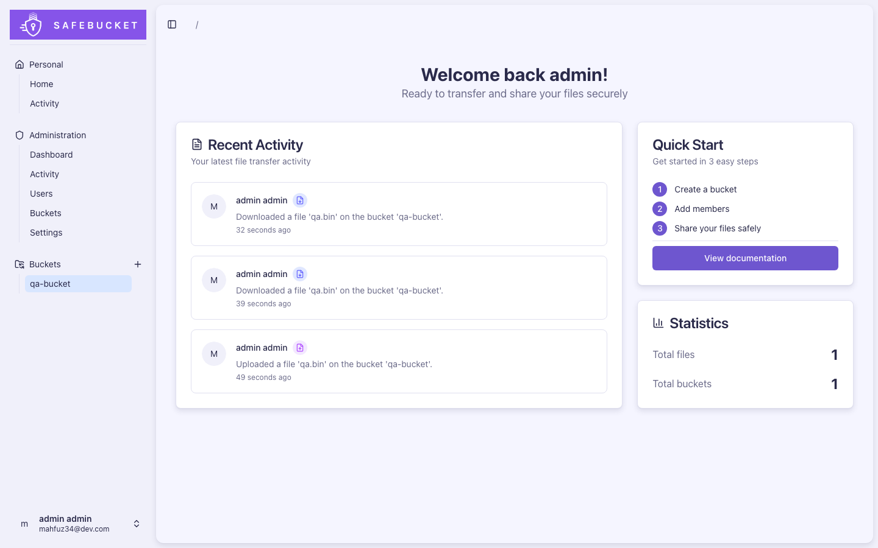Click download icon on 39 seconds ago entry

pos(300,274)
